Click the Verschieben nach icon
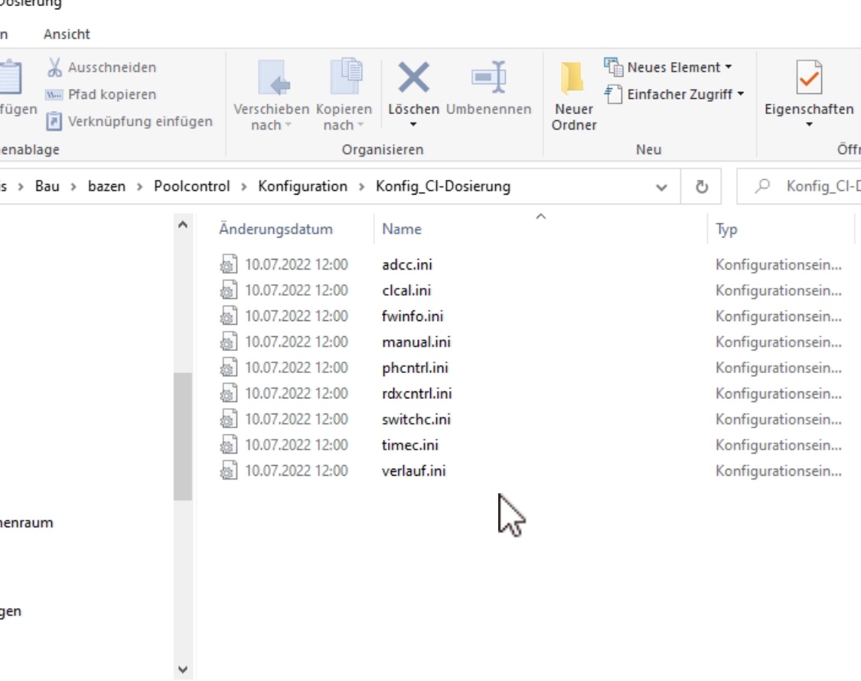This screenshot has width=861, height=681. (x=274, y=77)
